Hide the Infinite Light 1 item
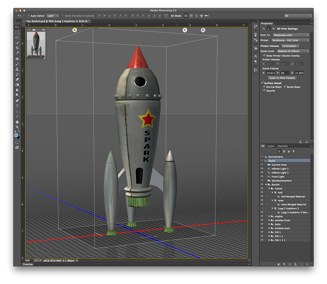 click(262, 169)
